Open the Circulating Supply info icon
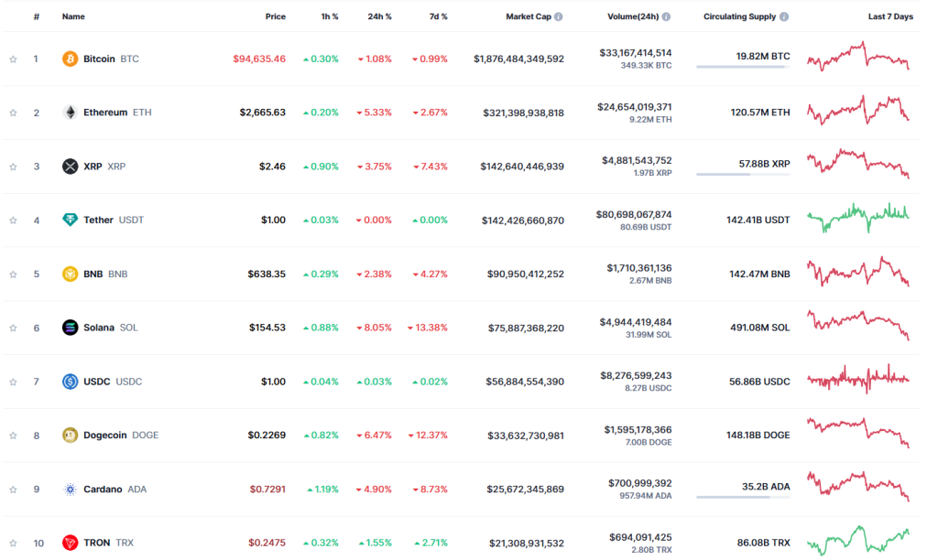The width and height of the screenshot is (938, 560). (x=784, y=16)
